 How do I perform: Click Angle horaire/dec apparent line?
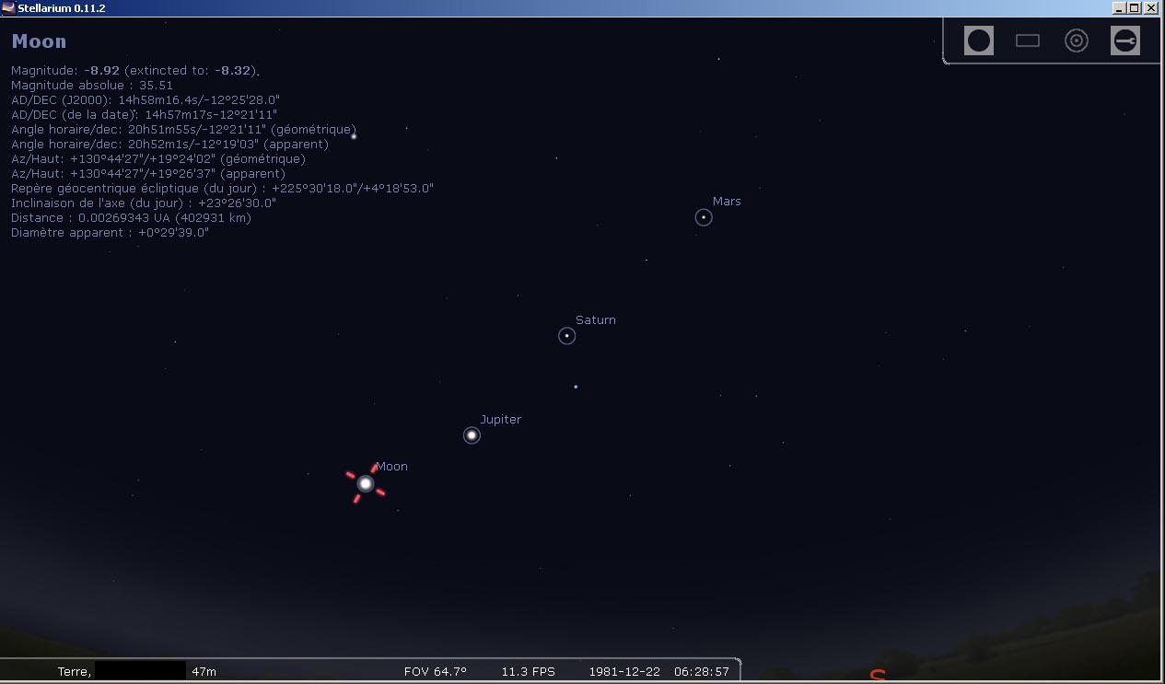(169, 145)
